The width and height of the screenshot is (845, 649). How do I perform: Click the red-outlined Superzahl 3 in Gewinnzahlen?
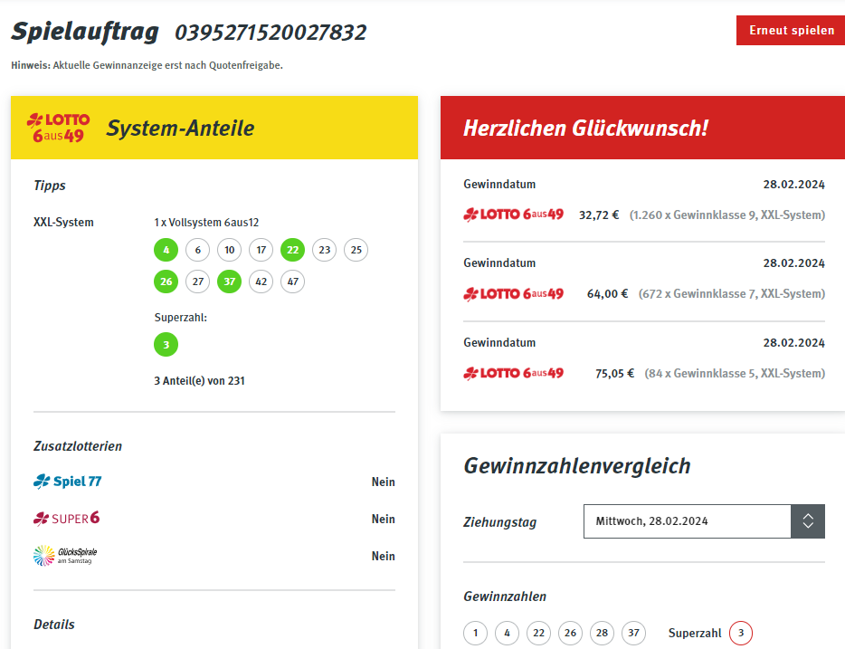click(x=741, y=633)
